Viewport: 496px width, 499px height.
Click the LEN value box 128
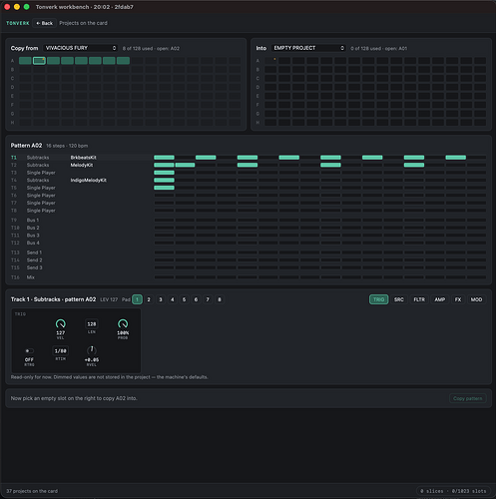point(92,324)
